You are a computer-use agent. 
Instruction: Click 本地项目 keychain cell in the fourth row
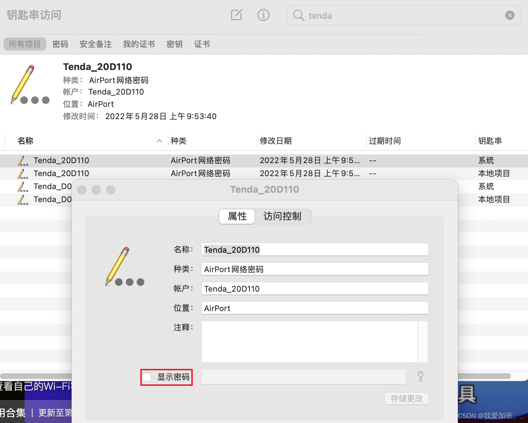pyautogui.click(x=494, y=200)
